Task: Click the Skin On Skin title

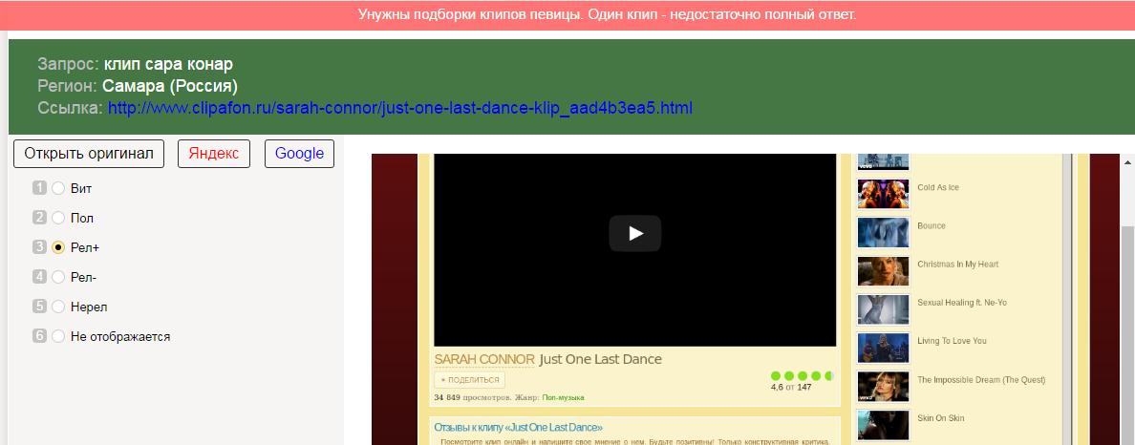Action: pos(940,418)
